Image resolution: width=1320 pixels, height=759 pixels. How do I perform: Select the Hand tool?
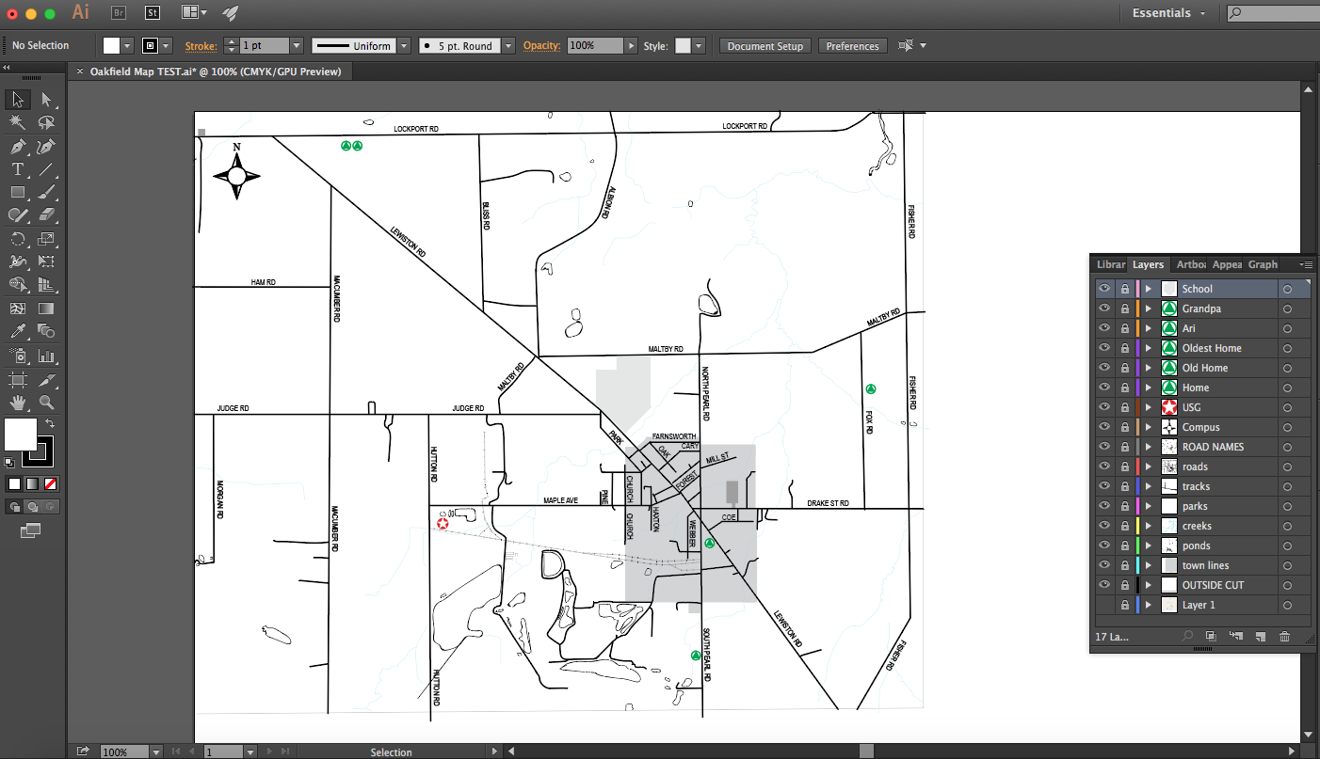click(18, 403)
